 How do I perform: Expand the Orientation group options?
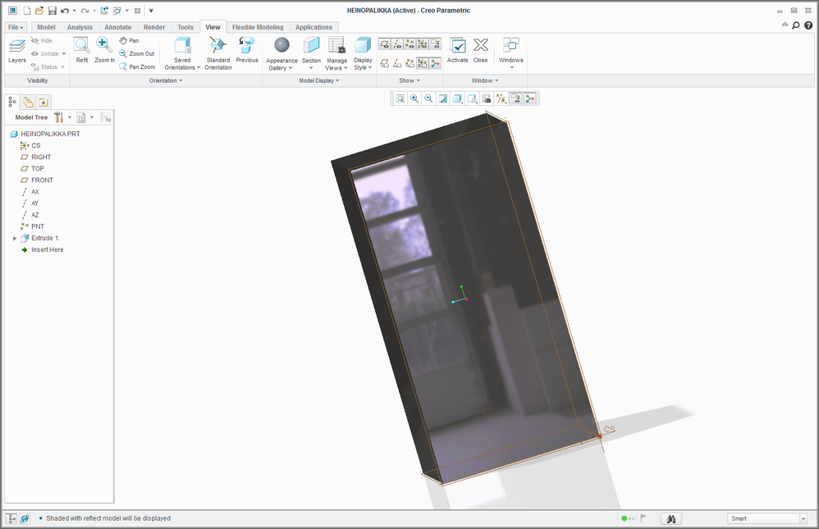pyautogui.click(x=166, y=80)
